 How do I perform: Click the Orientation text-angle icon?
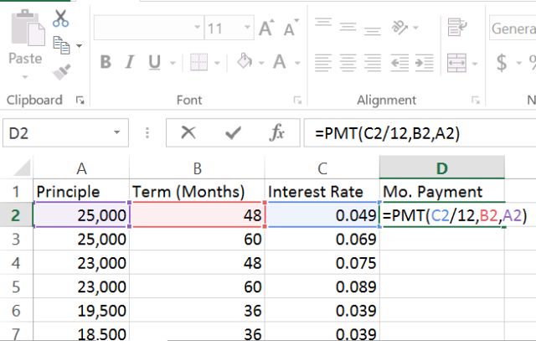399,28
